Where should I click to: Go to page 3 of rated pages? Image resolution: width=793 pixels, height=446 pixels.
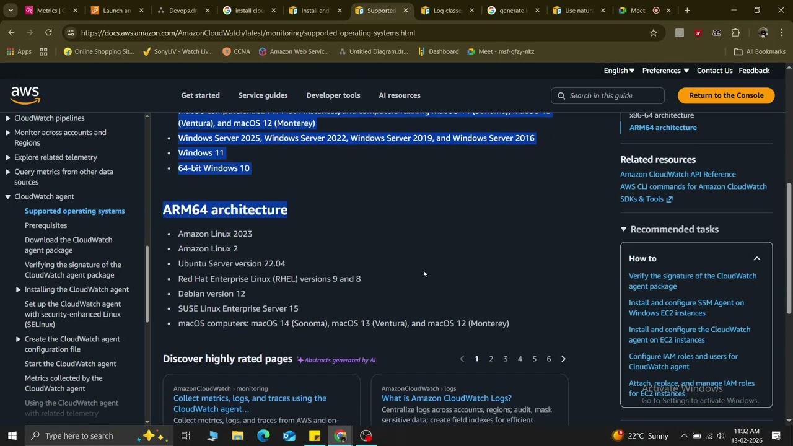[506, 359]
